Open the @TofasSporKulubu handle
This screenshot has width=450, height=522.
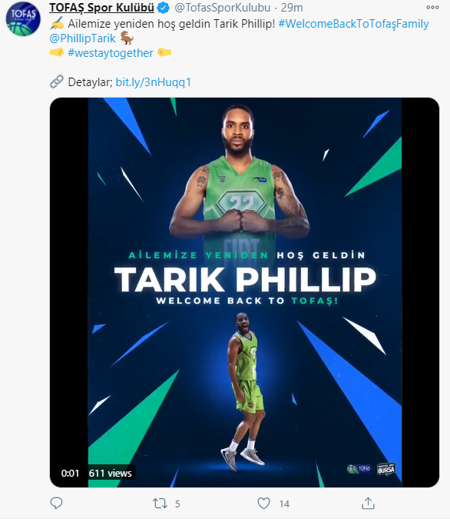tap(223, 8)
